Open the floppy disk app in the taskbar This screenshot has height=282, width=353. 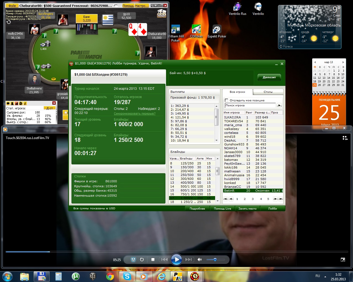[41, 276]
